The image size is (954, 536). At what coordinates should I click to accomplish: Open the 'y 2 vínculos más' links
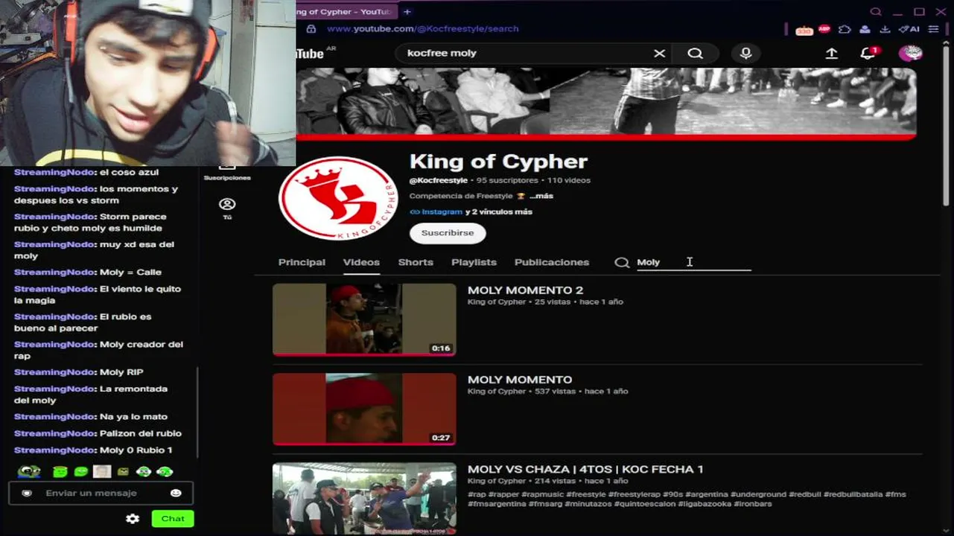pyautogui.click(x=499, y=211)
